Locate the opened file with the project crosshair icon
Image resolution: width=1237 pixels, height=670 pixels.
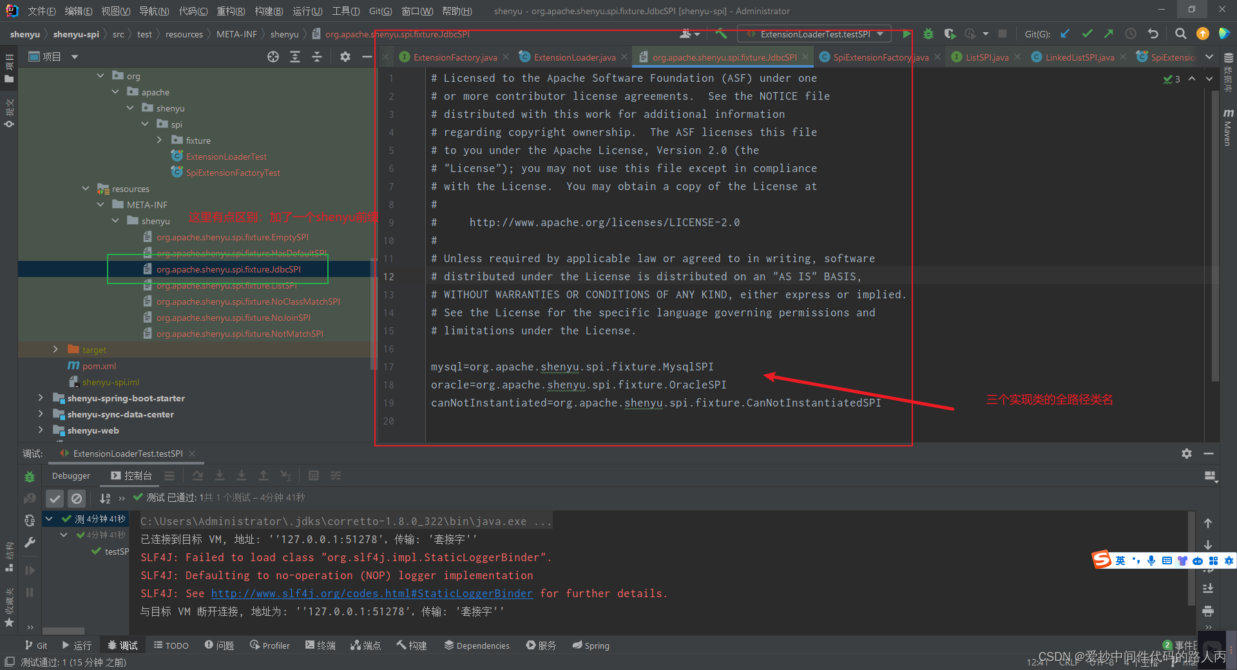[x=273, y=57]
